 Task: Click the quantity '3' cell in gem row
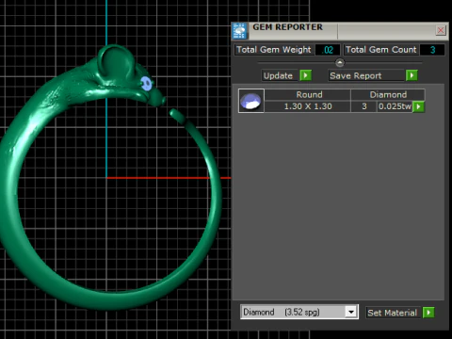coord(364,106)
